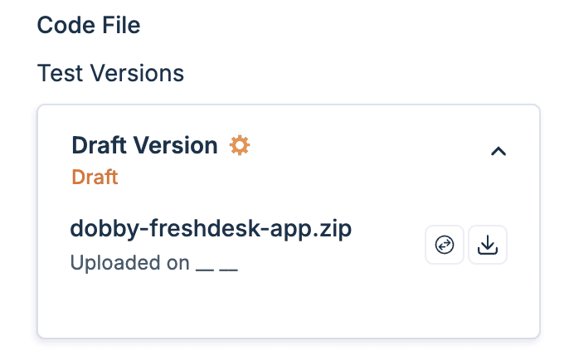Click the orange gear icon beside Draft Version
Image resolution: width=569 pixels, height=360 pixels.
pyautogui.click(x=240, y=146)
